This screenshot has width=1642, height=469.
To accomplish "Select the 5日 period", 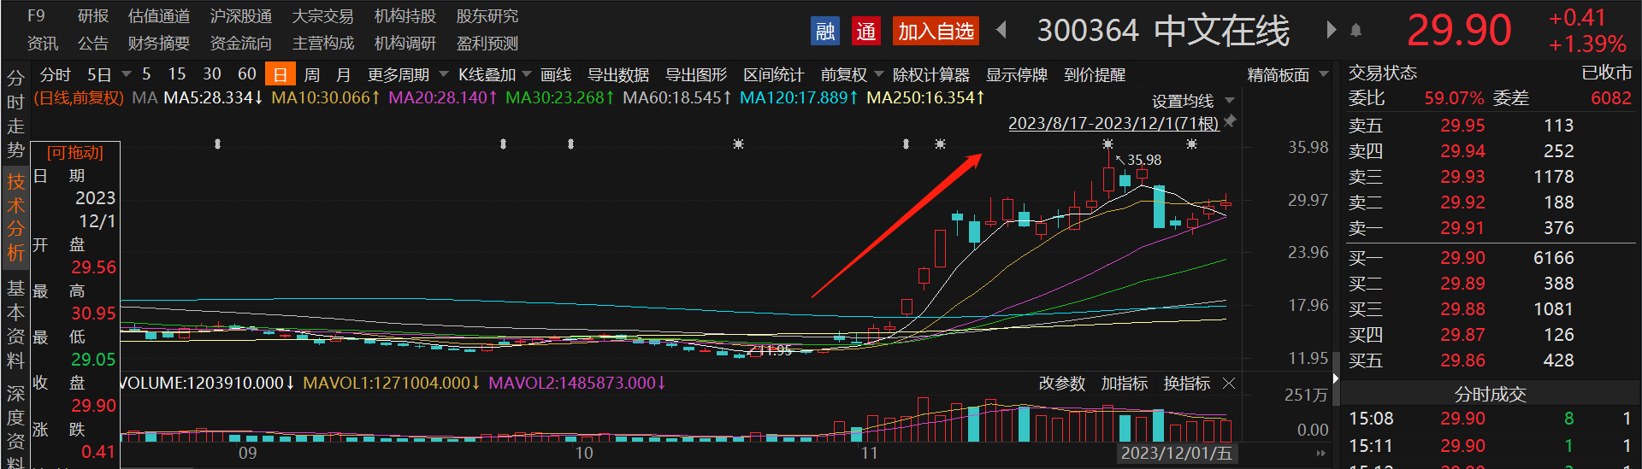I will [99, 75].
